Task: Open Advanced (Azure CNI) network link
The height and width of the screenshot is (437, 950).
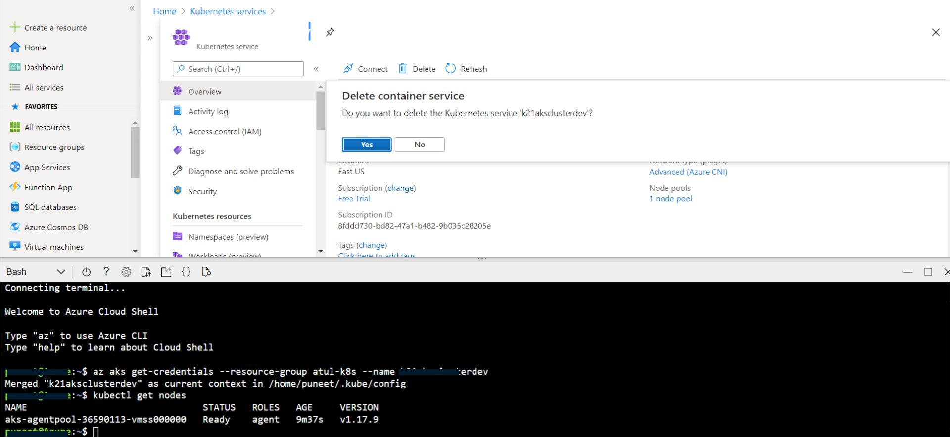Action: (x=688, y=172)
